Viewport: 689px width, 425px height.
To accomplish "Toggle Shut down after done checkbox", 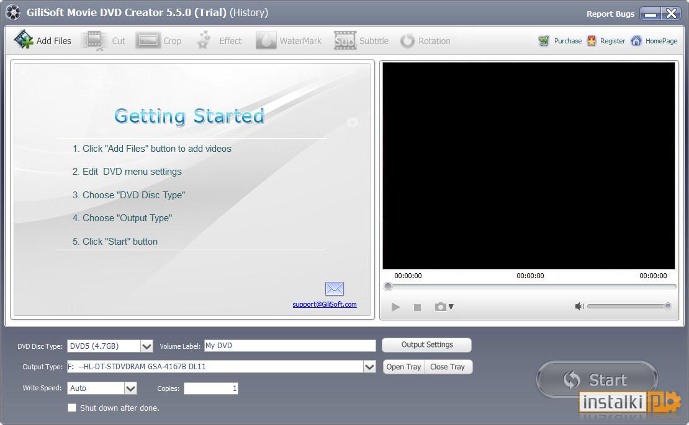I will point(72,408).
